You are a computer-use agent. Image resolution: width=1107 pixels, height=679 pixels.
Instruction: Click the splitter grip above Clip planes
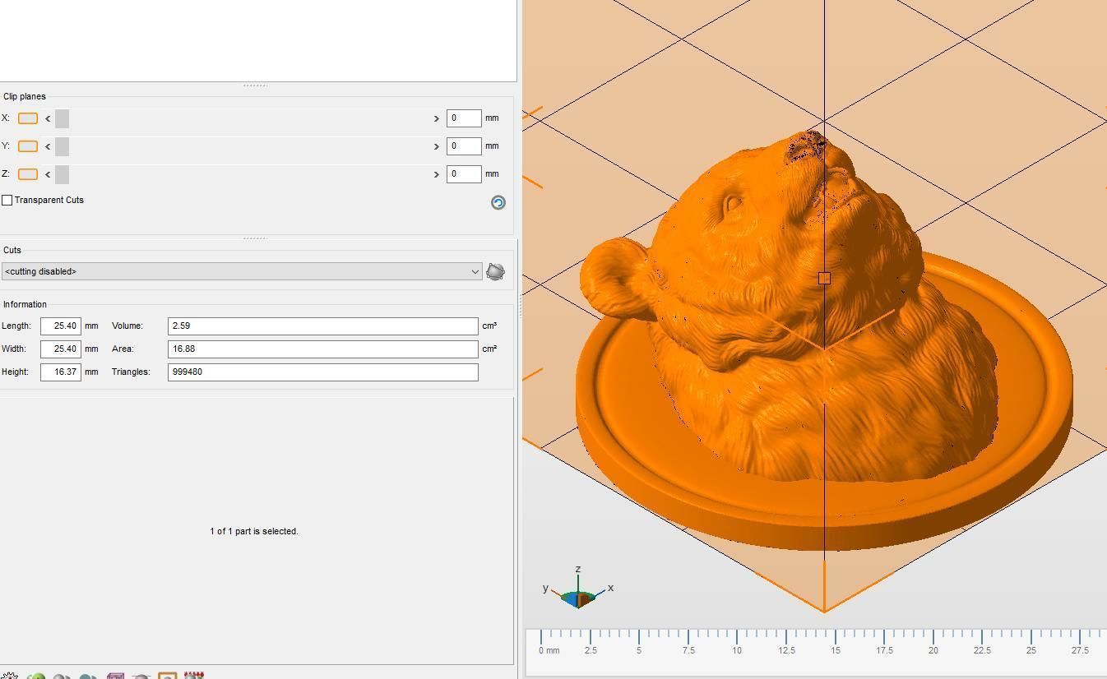tap(255, 85)
